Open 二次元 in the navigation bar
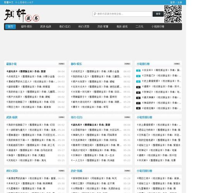218x193 pixels. pos(139,27)
